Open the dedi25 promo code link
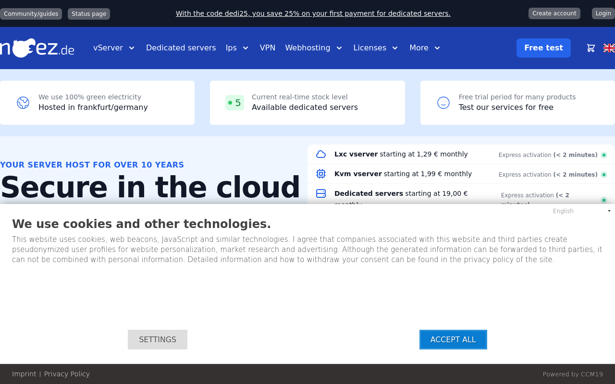Image resolution: width=615 pixels, height=384 pixels. pyautogui.click(x=313, y=13)
